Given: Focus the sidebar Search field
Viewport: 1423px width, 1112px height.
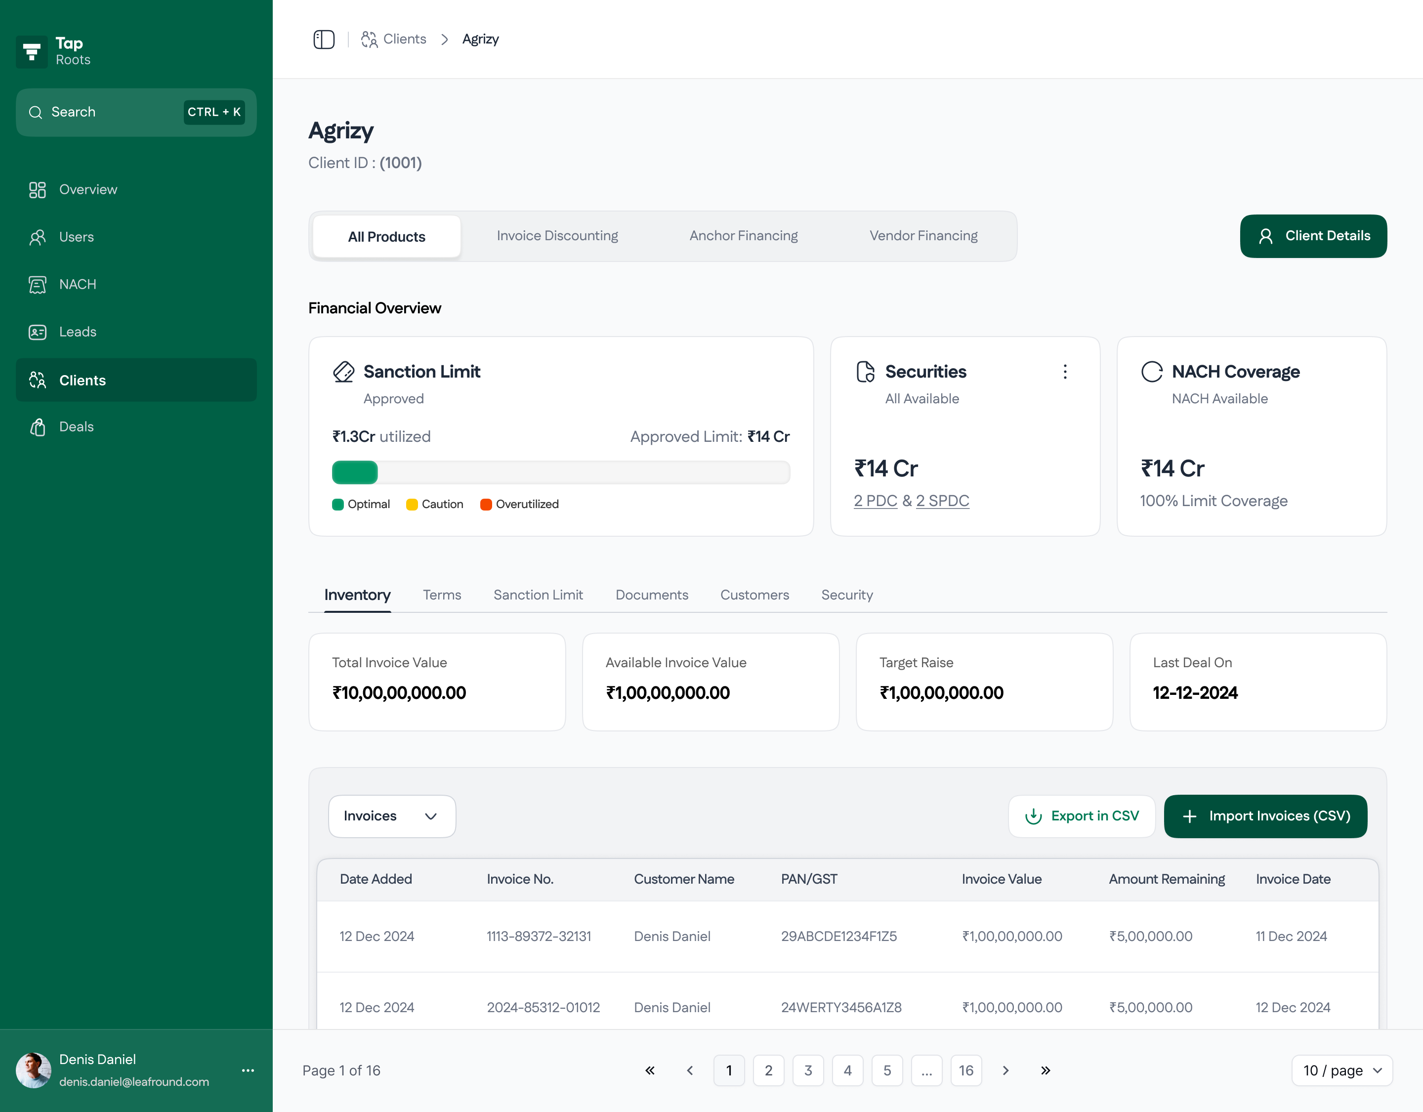Looking at the screenshot, I should pos(136,112).
